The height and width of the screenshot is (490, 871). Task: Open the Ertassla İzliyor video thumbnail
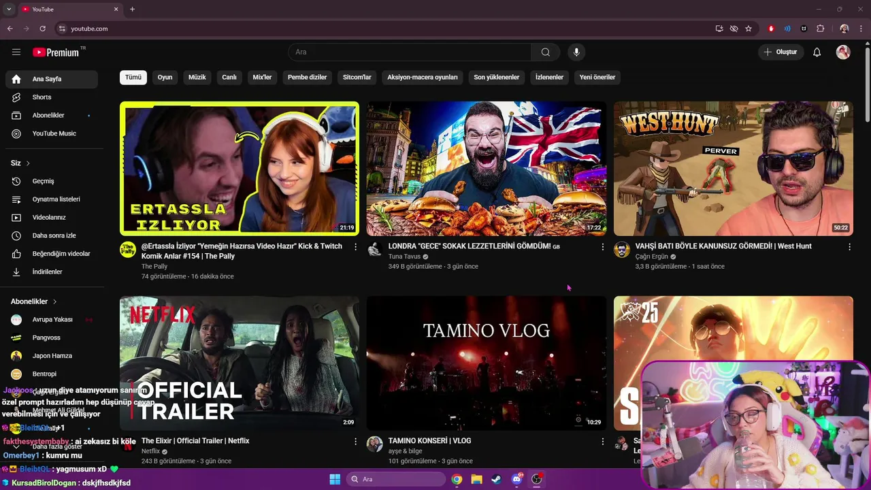click(x=240, y=169)
